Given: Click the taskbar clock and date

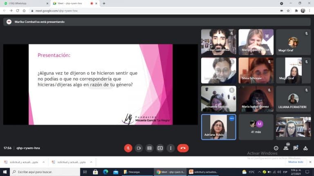Looking at the screenshot, I should [x=296, y=172].
